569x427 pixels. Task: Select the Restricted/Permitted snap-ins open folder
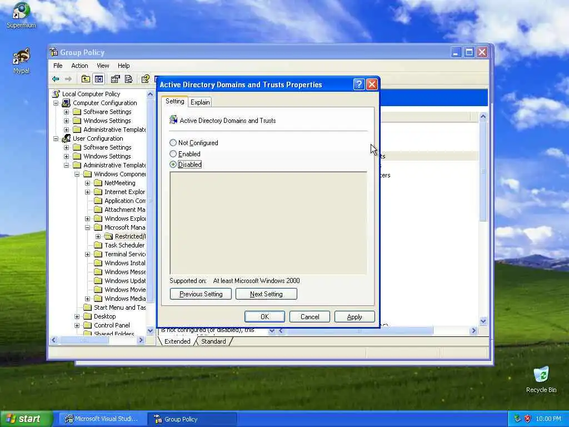[x=108, y=236]
